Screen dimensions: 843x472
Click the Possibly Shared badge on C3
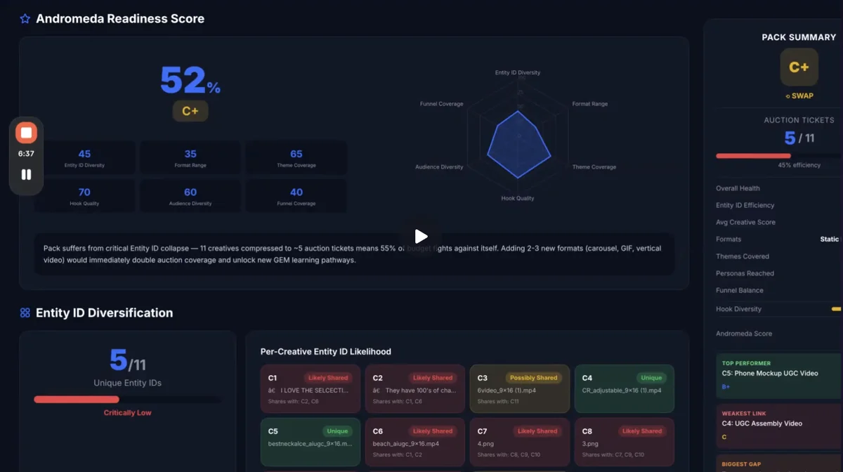coord(533,378)
